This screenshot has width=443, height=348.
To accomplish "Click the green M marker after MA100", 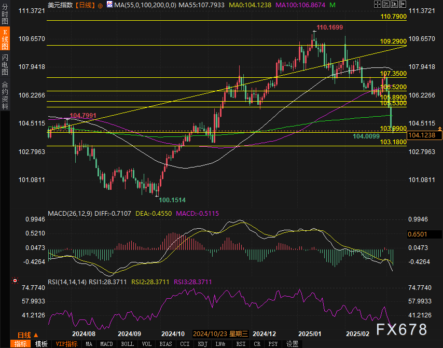I will tap(332, 5).
